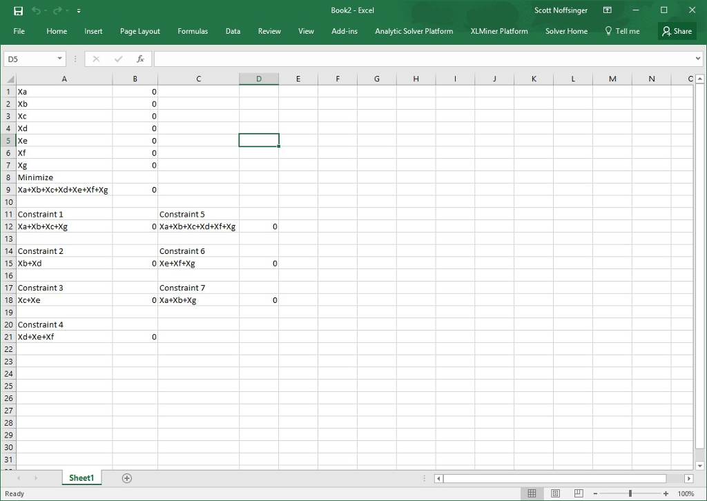707x501 pixels.
Task: Switch to Page Layout view icon
Action: (x=555, y=493)
